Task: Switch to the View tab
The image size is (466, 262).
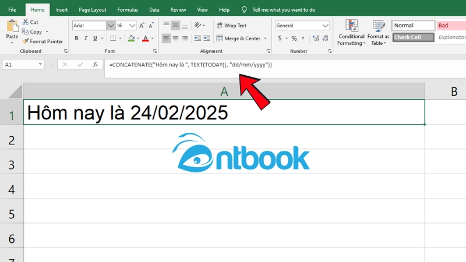Action: tap(202, 10)
